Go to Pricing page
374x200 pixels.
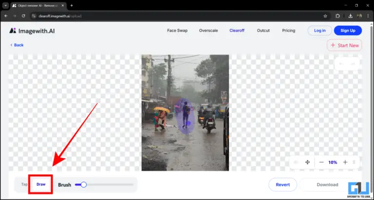(288, 30)
